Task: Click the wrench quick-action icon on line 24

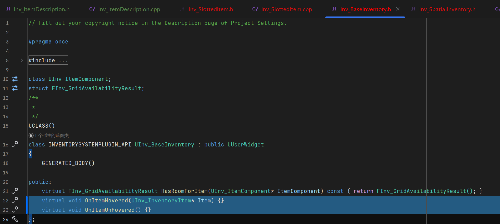Action: pyautogui.click(x=15, y=219)
